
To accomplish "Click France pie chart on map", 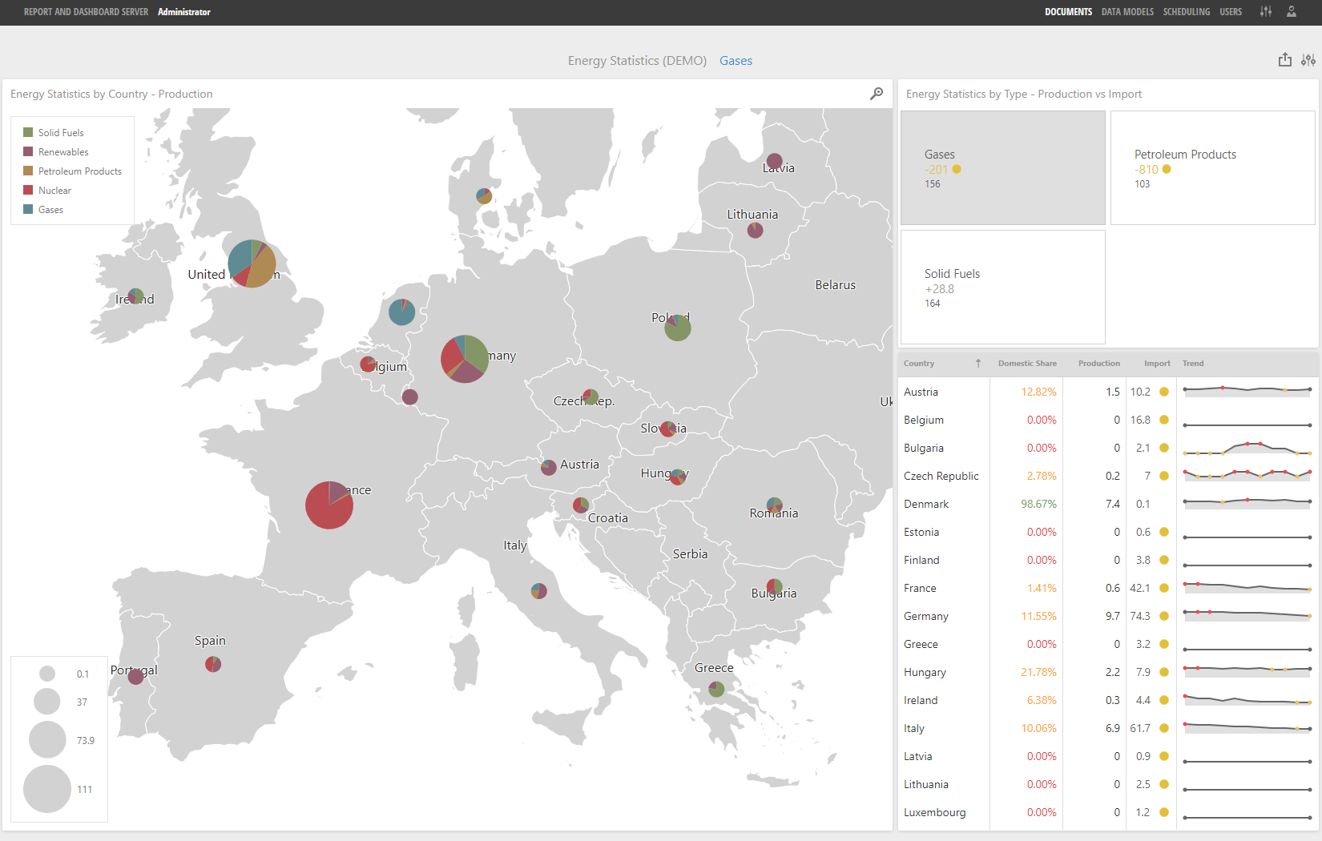I will (x=329, y=505).
